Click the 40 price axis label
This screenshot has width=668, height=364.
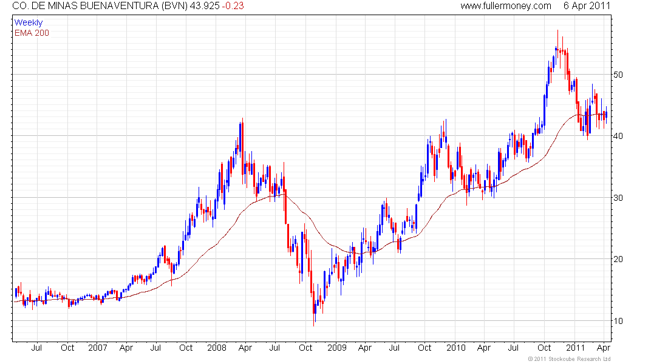pyautogui.click(x=618, y=136)
